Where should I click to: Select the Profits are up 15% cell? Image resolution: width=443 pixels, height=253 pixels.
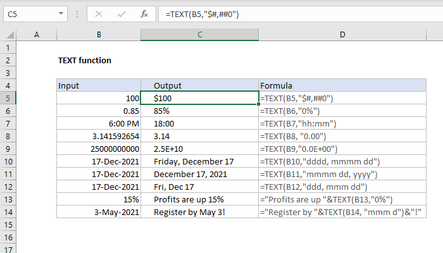tap(199, 199)
